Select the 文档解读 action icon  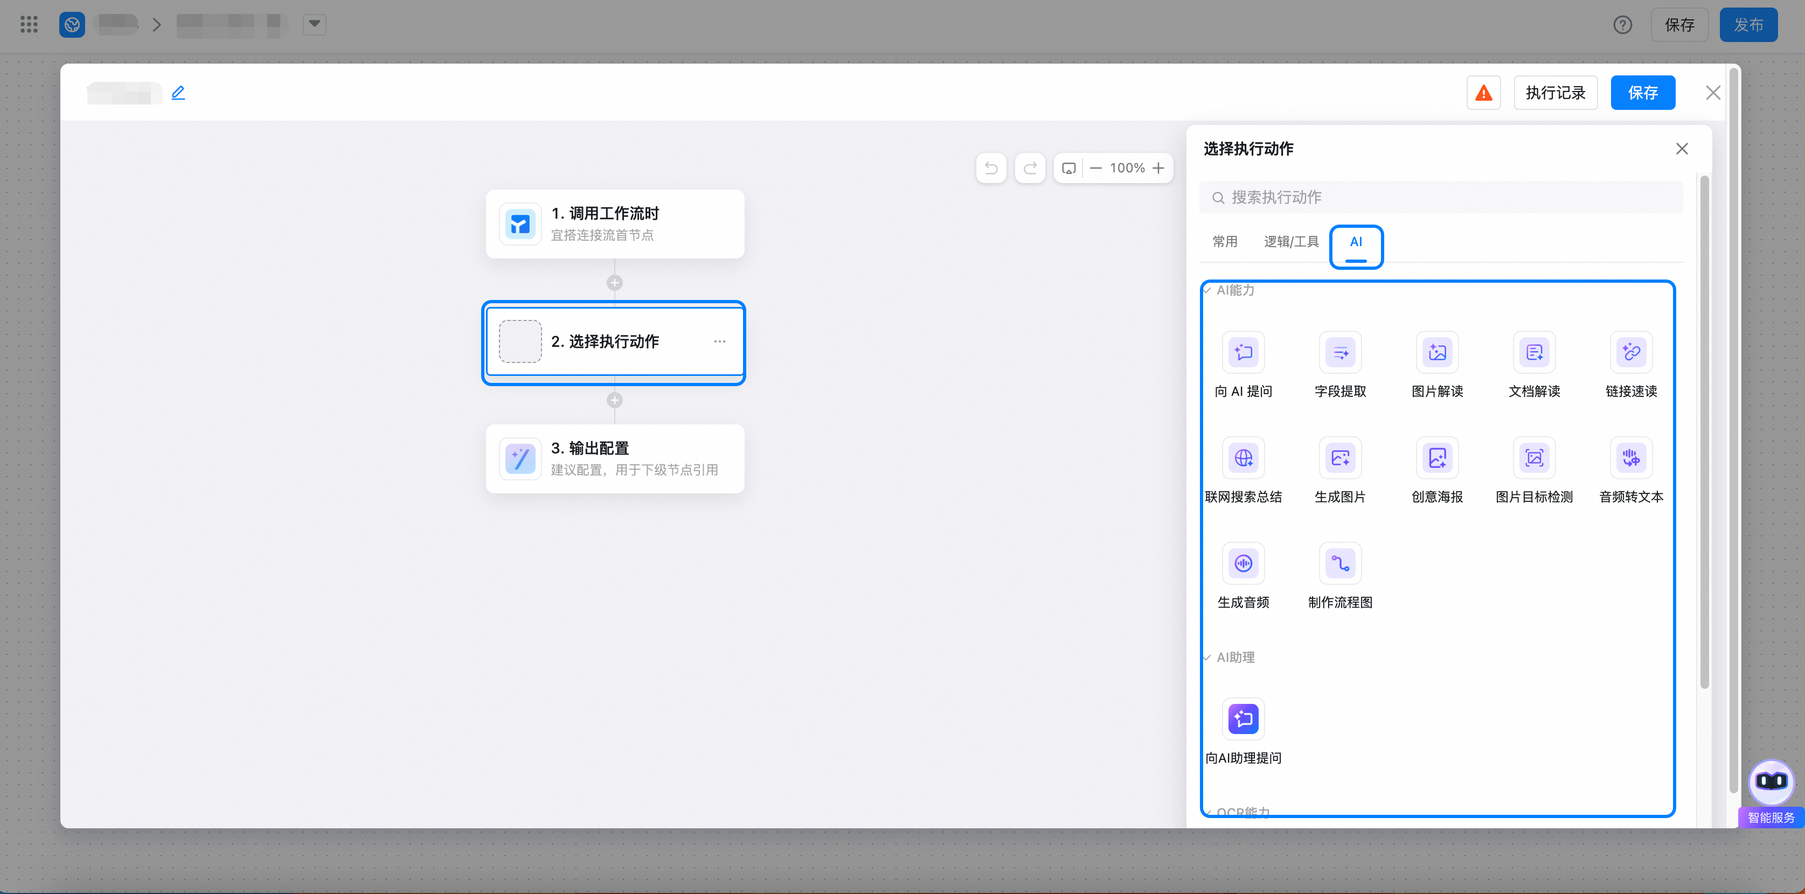click(x=1534, y=352)
